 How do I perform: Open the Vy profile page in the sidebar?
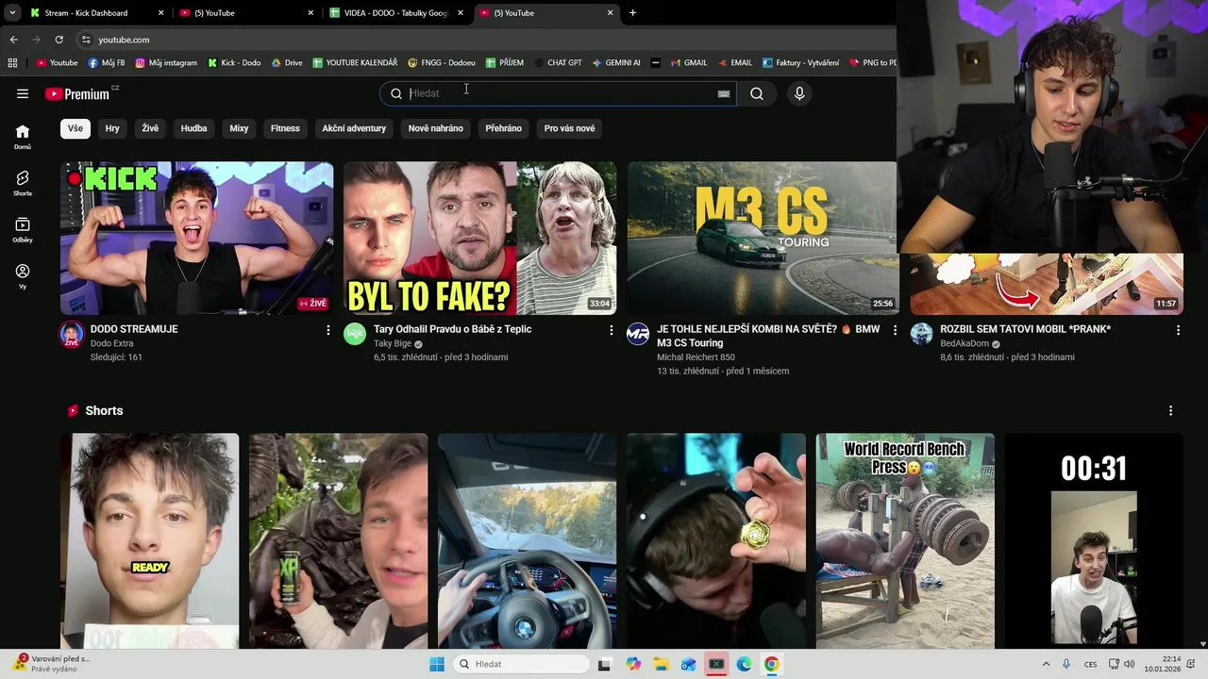23,276
